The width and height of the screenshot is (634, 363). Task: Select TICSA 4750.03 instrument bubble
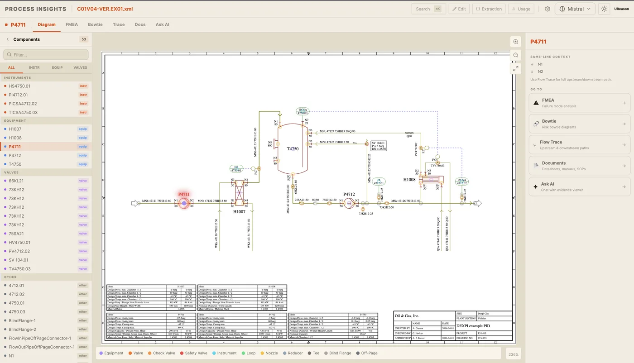[x=303, y=111]
